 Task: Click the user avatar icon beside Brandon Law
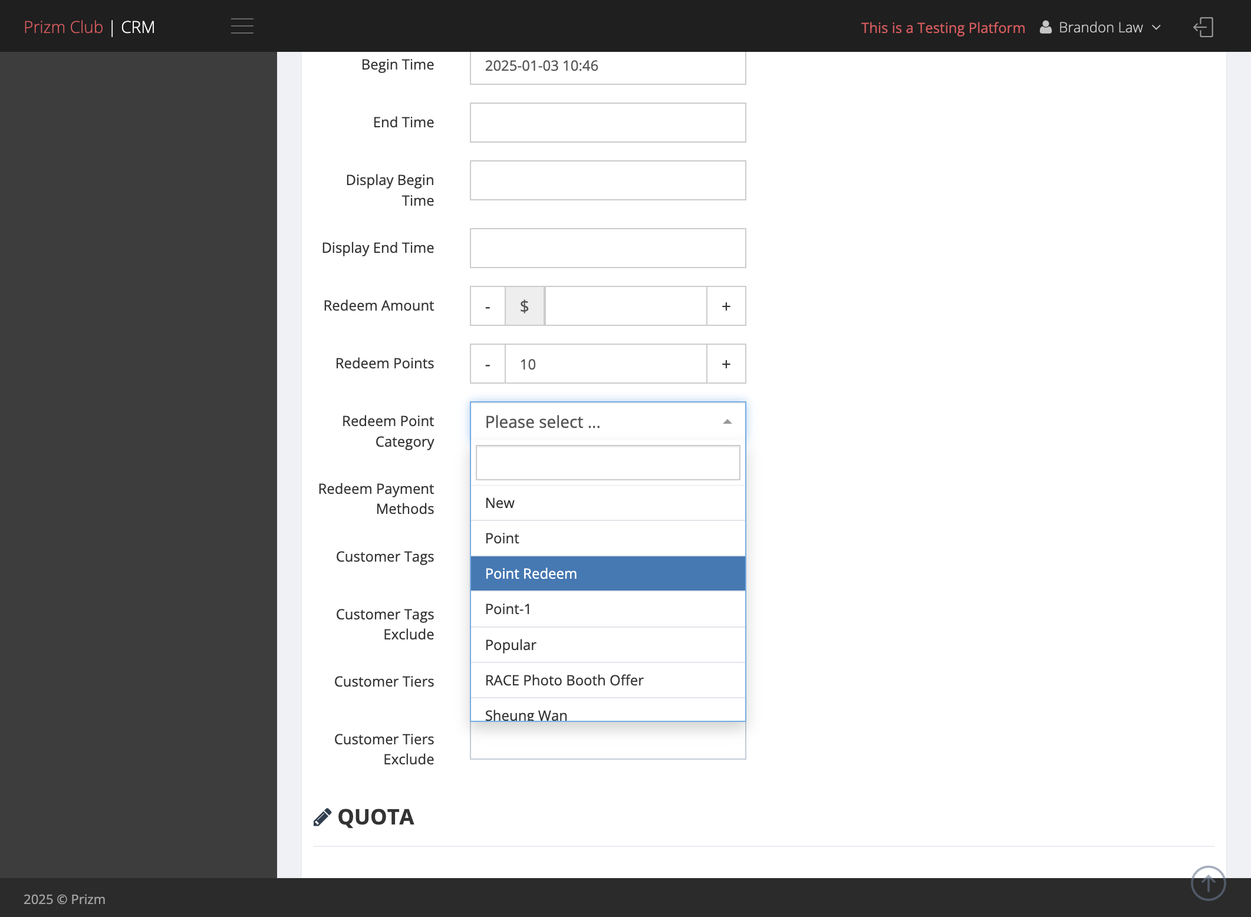click(x=1045, y=27)
